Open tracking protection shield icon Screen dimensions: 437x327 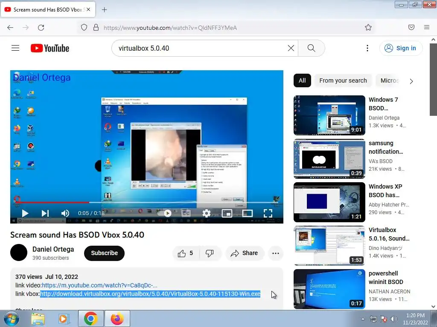click(84, 27)
